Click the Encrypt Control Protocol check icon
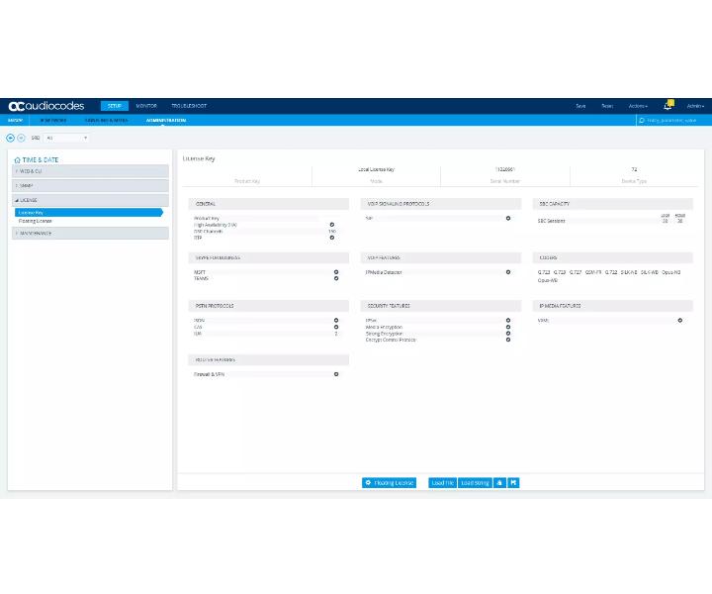 [x=508, y=340]
